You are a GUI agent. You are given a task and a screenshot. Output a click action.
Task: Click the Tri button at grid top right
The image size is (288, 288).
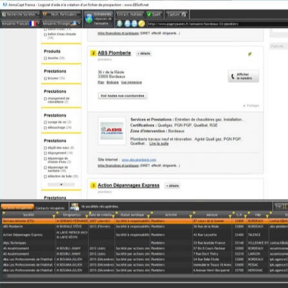[x=280, y=206]
